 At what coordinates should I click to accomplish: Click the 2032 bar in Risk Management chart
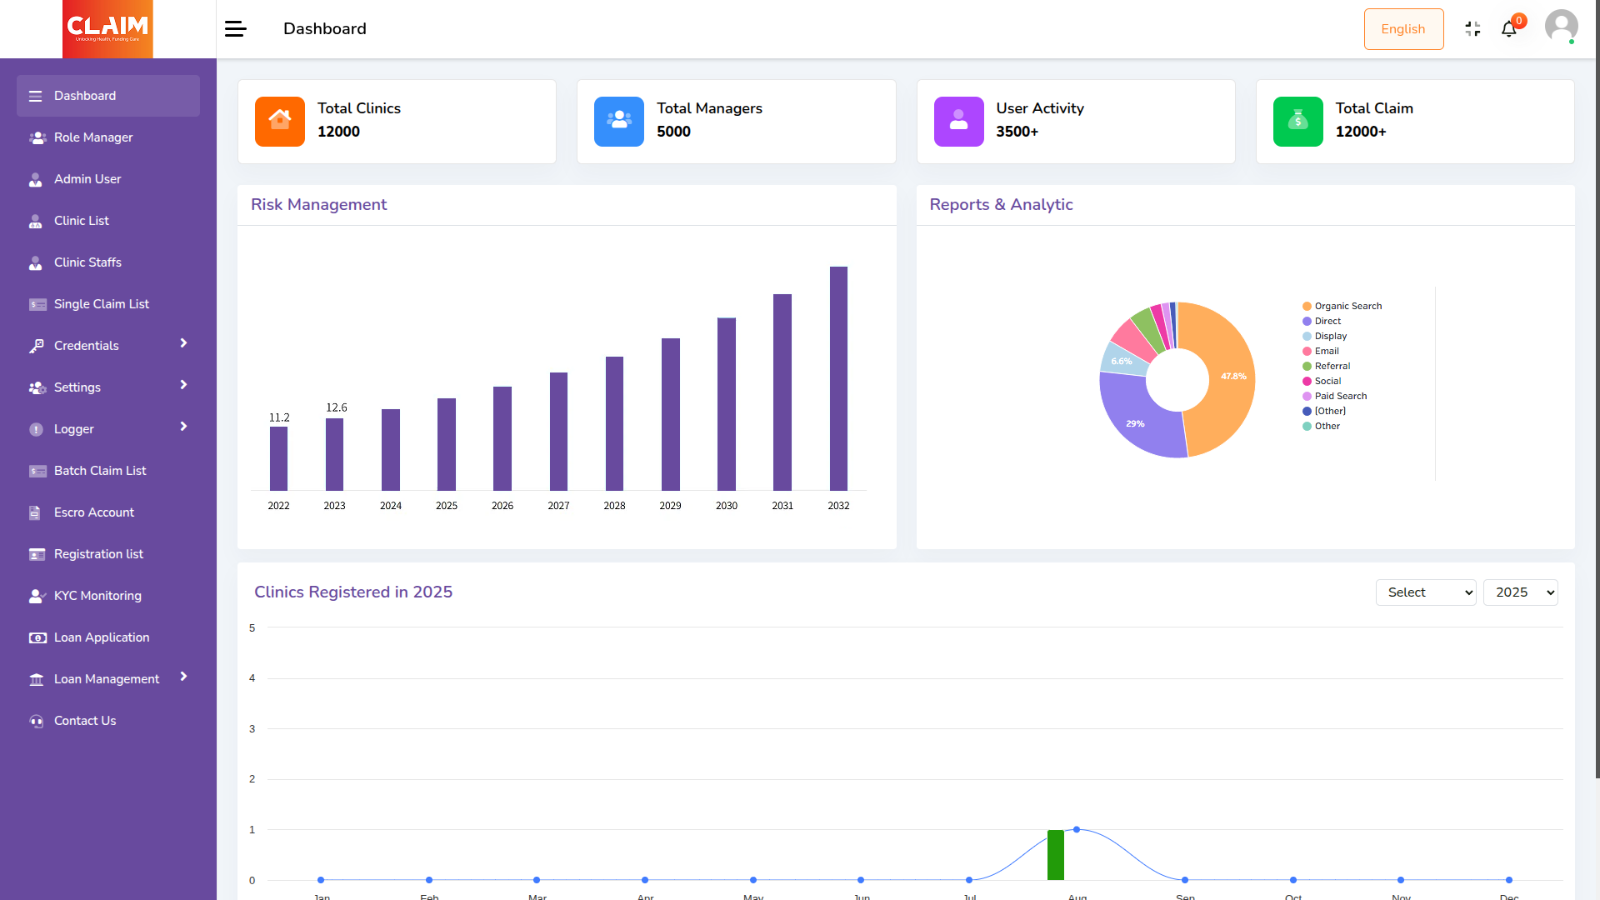[x=838, y=378]
